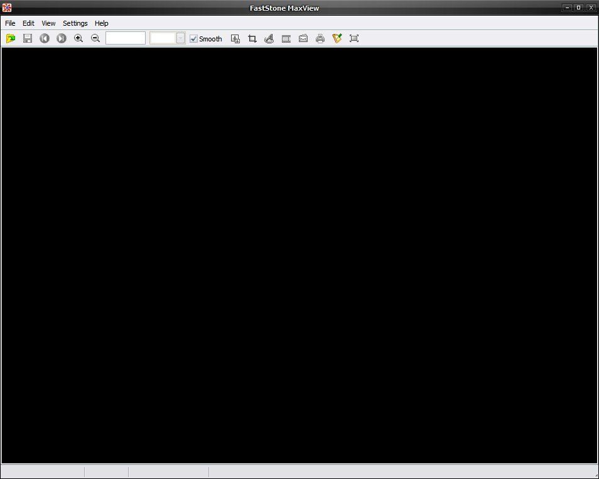Switch to fullscreen view
This screenshot has width=599, height=479.
pyautogui.click(x=354, y=38)
